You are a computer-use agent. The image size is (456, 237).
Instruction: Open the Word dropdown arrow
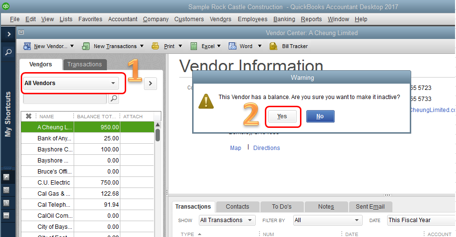[260, 46]
